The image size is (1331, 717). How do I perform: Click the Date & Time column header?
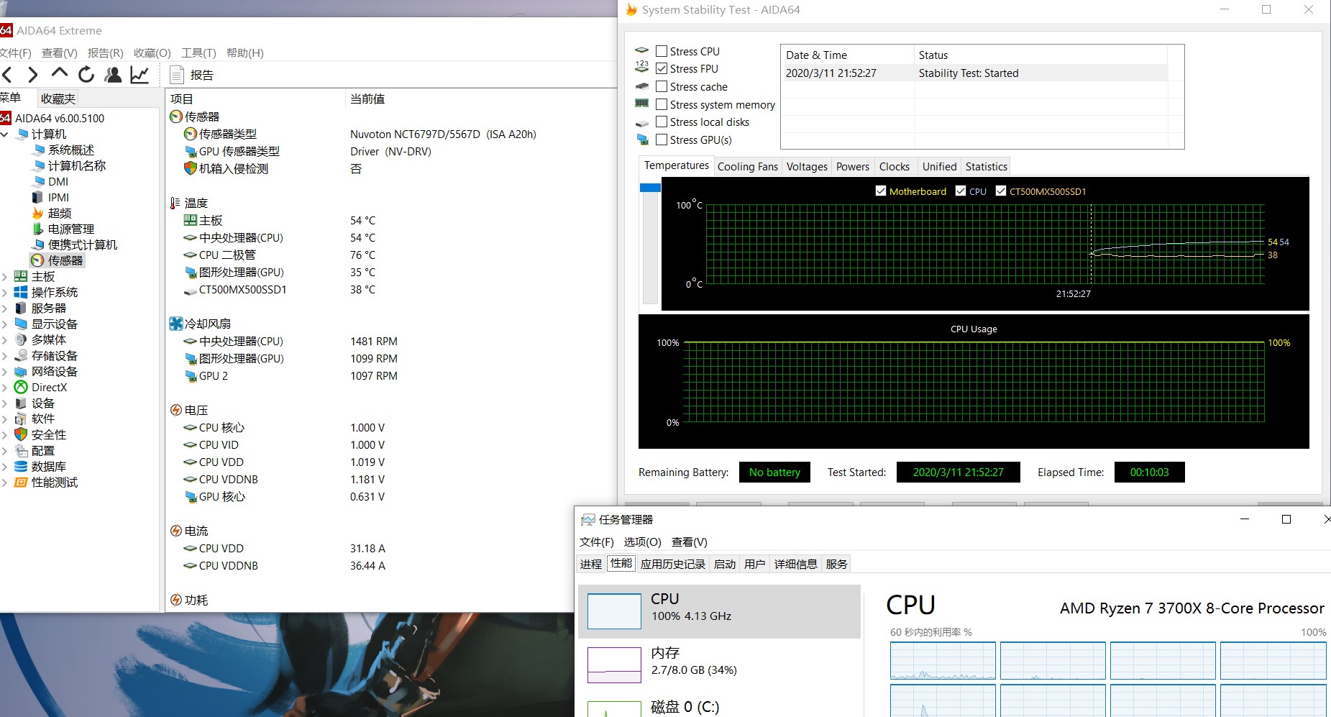(x=846, y=55)
